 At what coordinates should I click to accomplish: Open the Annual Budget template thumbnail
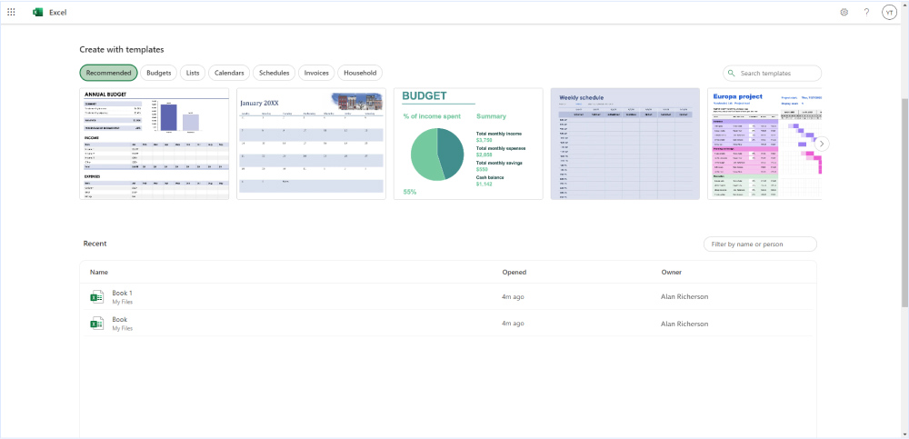pos(155,144)
